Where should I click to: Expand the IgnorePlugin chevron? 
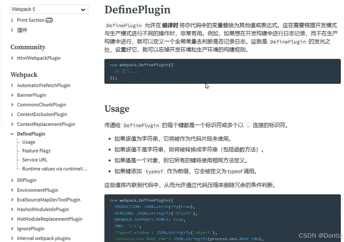(x=12, y=229)
